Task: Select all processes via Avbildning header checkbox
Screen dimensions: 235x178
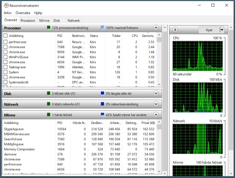Action: (x=6, y=36)
